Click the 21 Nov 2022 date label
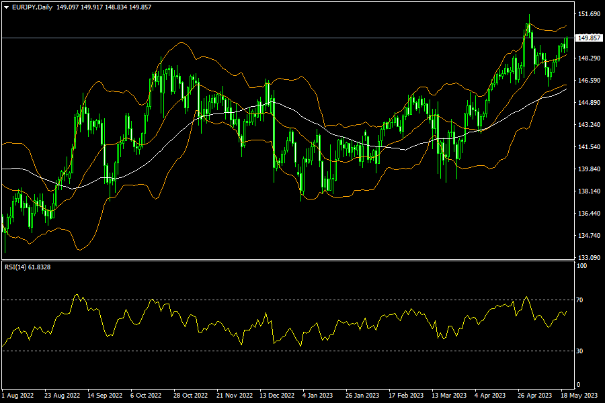605x403 pixels. pyautogui.click(x=235, y=396)
